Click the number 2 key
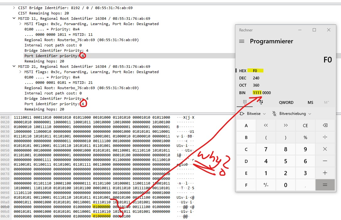Viewport: 341px width, 220px height. click(x=286, y=173)
